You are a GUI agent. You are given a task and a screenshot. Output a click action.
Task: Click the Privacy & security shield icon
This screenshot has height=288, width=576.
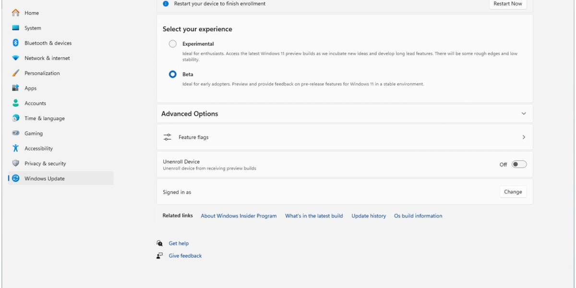click(16, 163)
